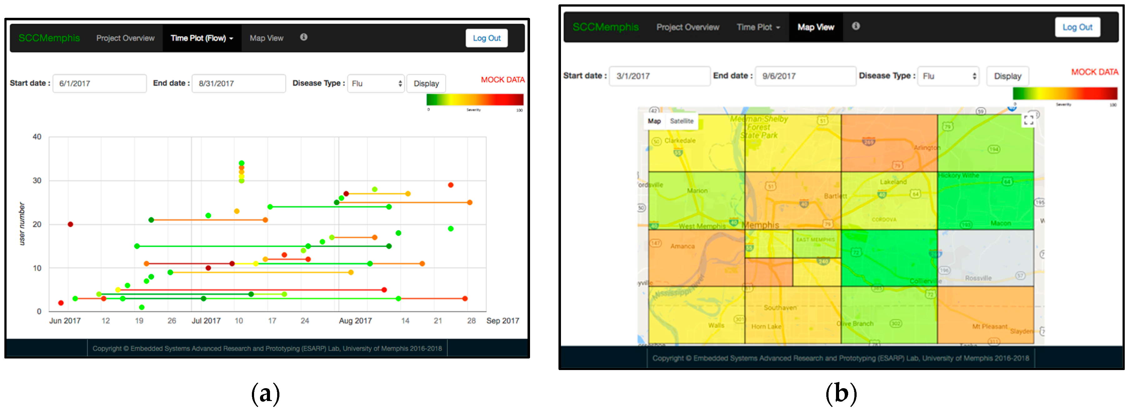Open Map View tab in left navbar
The width and height of the screenshot is (1131, 411).
pos(266,38)
